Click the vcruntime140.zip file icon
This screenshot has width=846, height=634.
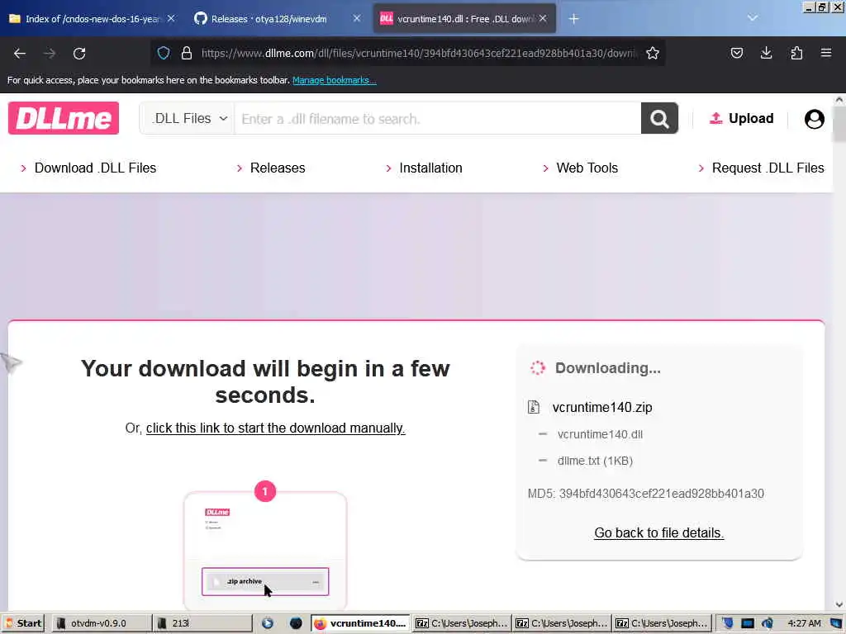(534, 407)
